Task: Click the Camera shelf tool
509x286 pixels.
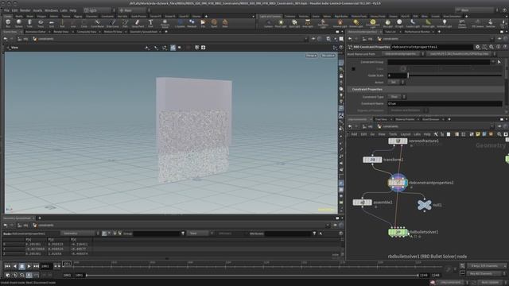Action: pos(268,23)
